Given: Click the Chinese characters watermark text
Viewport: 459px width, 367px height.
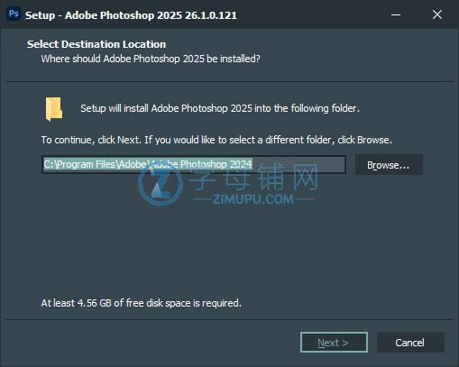Looking at the screenshot, I should [253, 177].
